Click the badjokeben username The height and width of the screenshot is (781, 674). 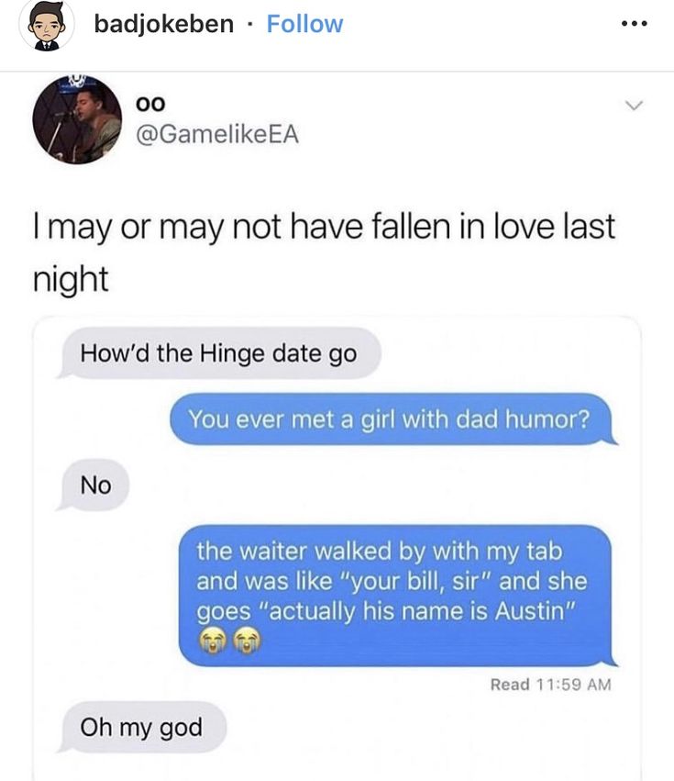point(164,24)
